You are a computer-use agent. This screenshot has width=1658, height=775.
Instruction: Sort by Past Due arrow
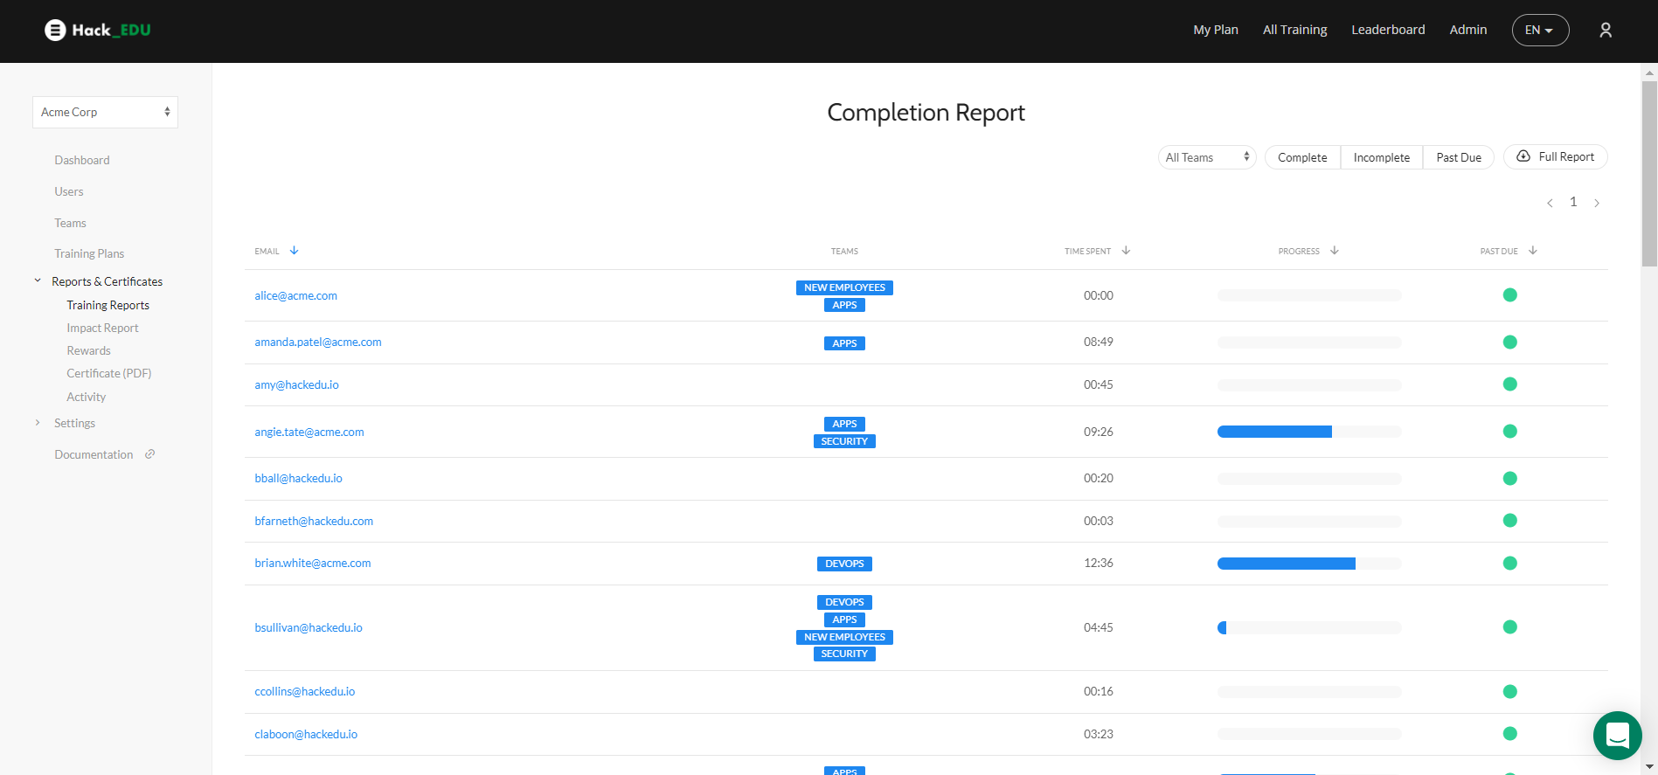tap(1533, 251)
